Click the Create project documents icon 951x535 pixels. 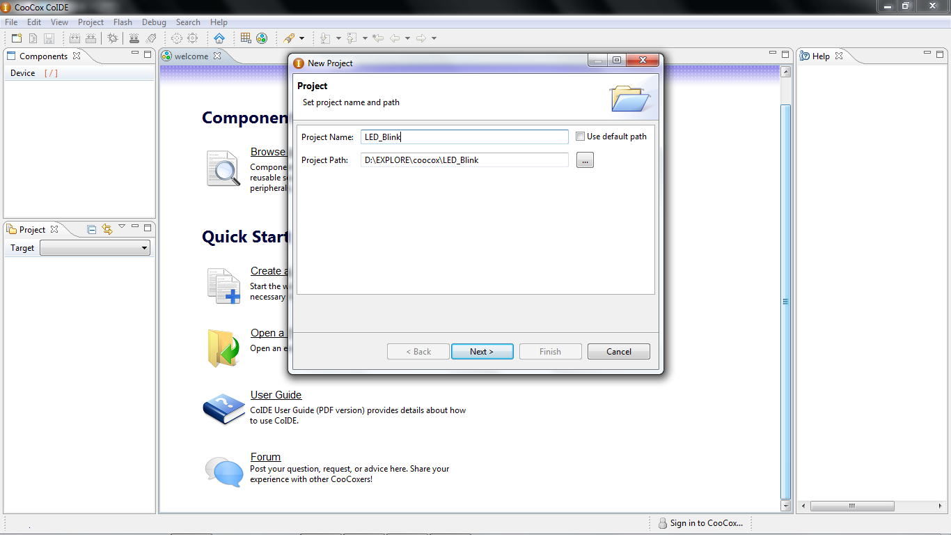[223, 286]
